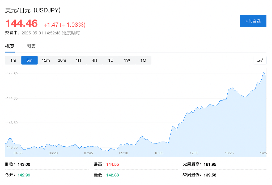Click the 04:55 time axis label
Image resolution: width=272 pixels, height=185 pixels.
click(x=18, y=153)
